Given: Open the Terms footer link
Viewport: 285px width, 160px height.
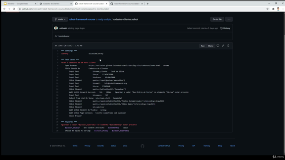Looking at the screenshot, I should pos(75,146).
